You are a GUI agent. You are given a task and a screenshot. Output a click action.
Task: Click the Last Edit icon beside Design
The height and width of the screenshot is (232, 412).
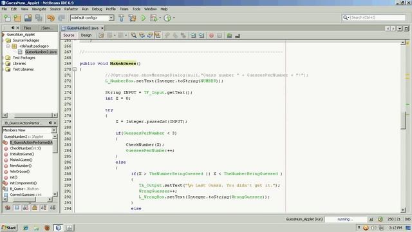tap(101, 35)
